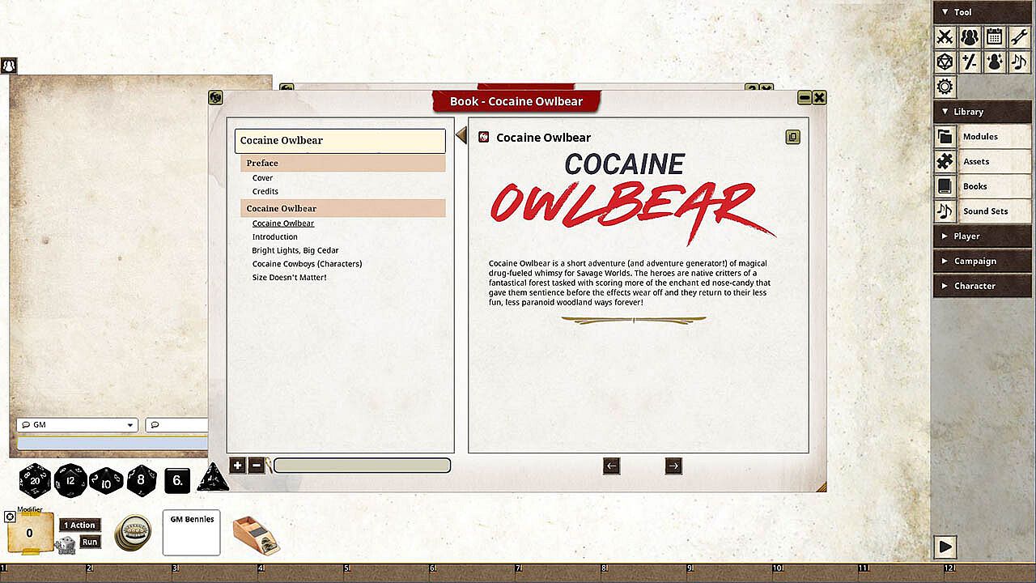Open Bright Lights, Big Cedar page
The width and height of the screenshot is (1036, 583).
pyautogui.click(x=295, y=251)
